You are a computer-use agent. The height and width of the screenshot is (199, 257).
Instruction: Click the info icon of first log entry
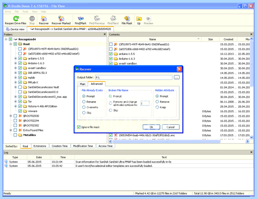click(6, 162)
